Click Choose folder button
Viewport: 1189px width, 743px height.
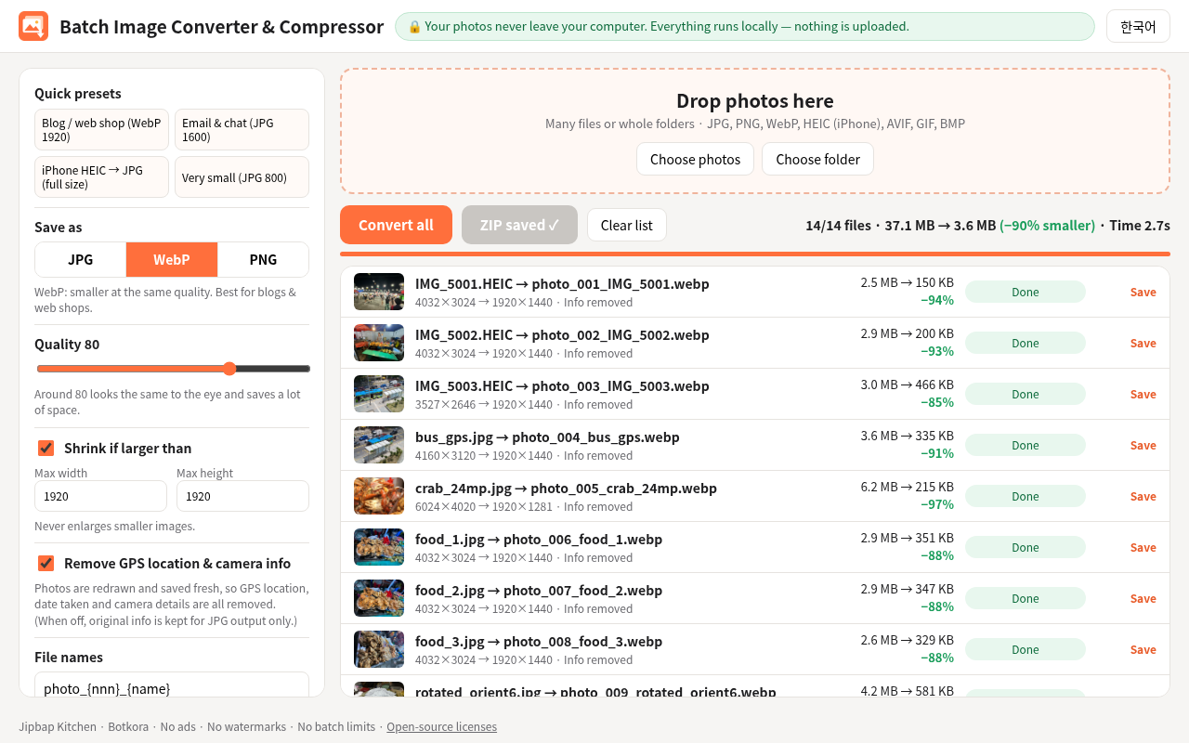pos(817,159)
